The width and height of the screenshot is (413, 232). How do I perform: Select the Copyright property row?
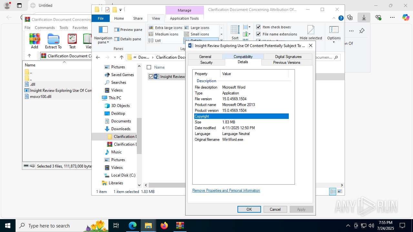[x=241, y=116]
